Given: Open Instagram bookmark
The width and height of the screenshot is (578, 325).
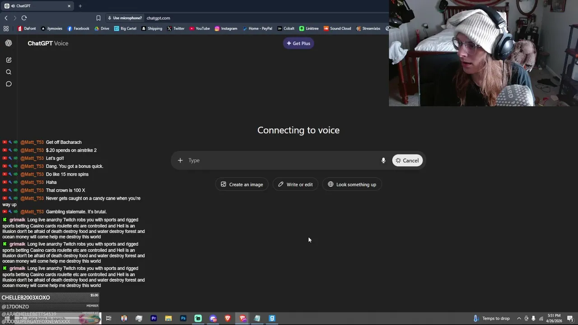Looking at the screenshot, I should [x=226, y=28].
